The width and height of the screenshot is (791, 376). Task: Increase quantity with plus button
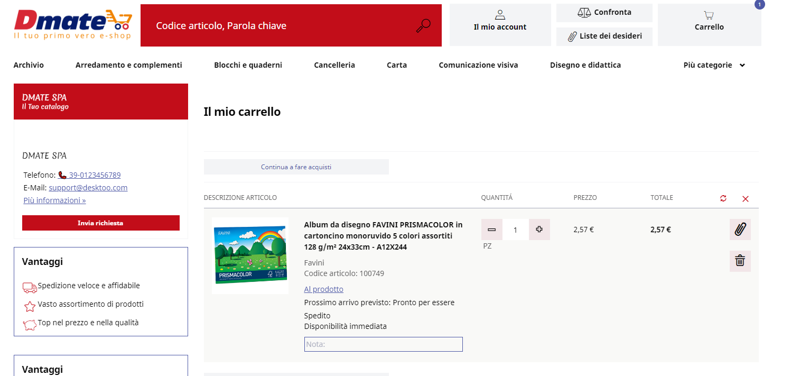[539, 230]
